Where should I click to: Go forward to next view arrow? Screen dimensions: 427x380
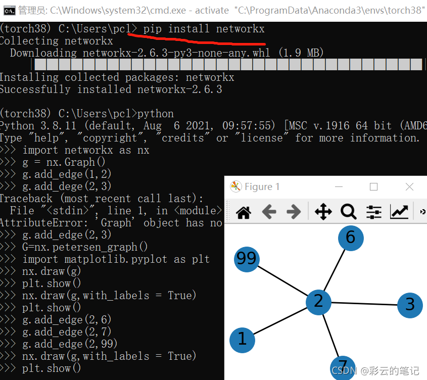(294, 212)
